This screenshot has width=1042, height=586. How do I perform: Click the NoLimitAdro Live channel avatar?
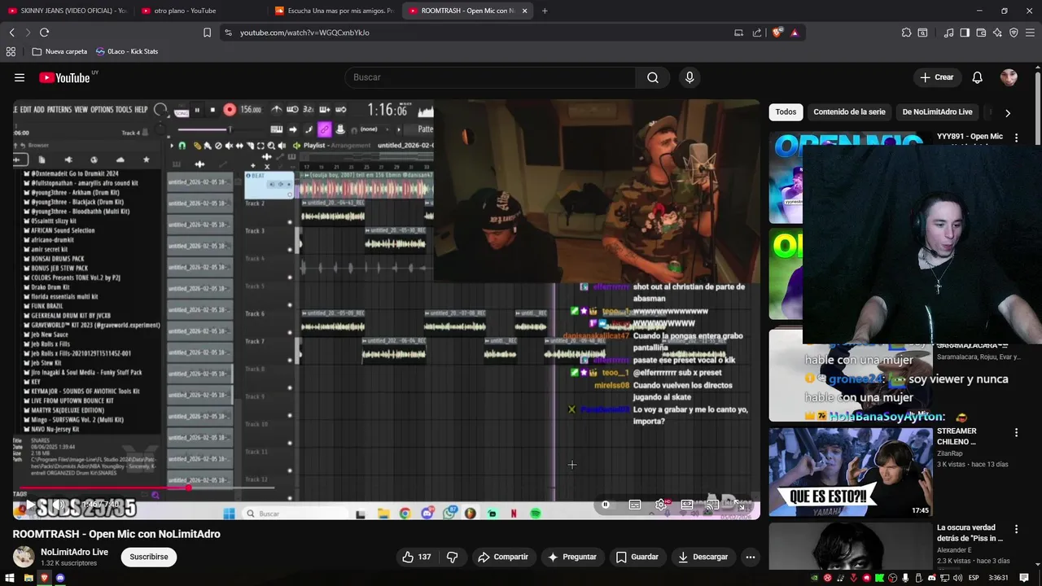tap(24, 557)
